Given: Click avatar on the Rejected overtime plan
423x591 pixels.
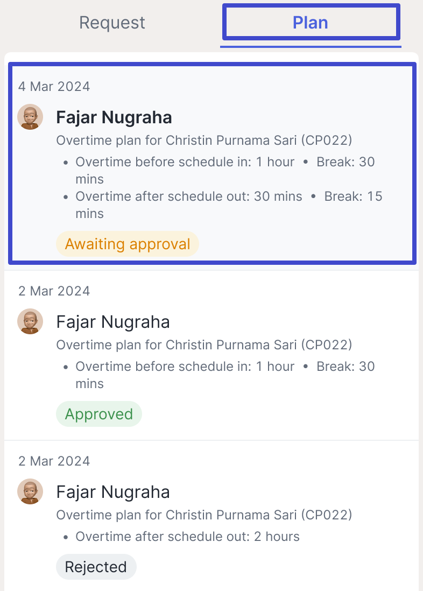Looking at the screenshot, I should click(x=30, y=491).
